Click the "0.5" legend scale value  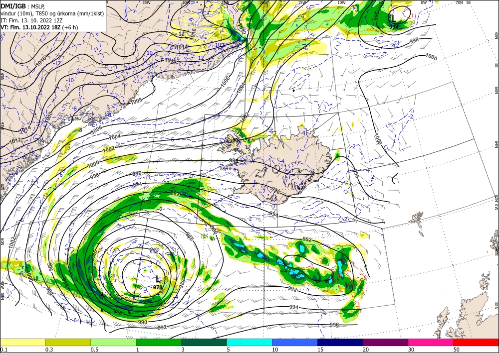[94, 350]
